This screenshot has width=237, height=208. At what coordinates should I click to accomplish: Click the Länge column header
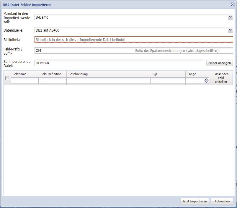(x=197, y=74)
